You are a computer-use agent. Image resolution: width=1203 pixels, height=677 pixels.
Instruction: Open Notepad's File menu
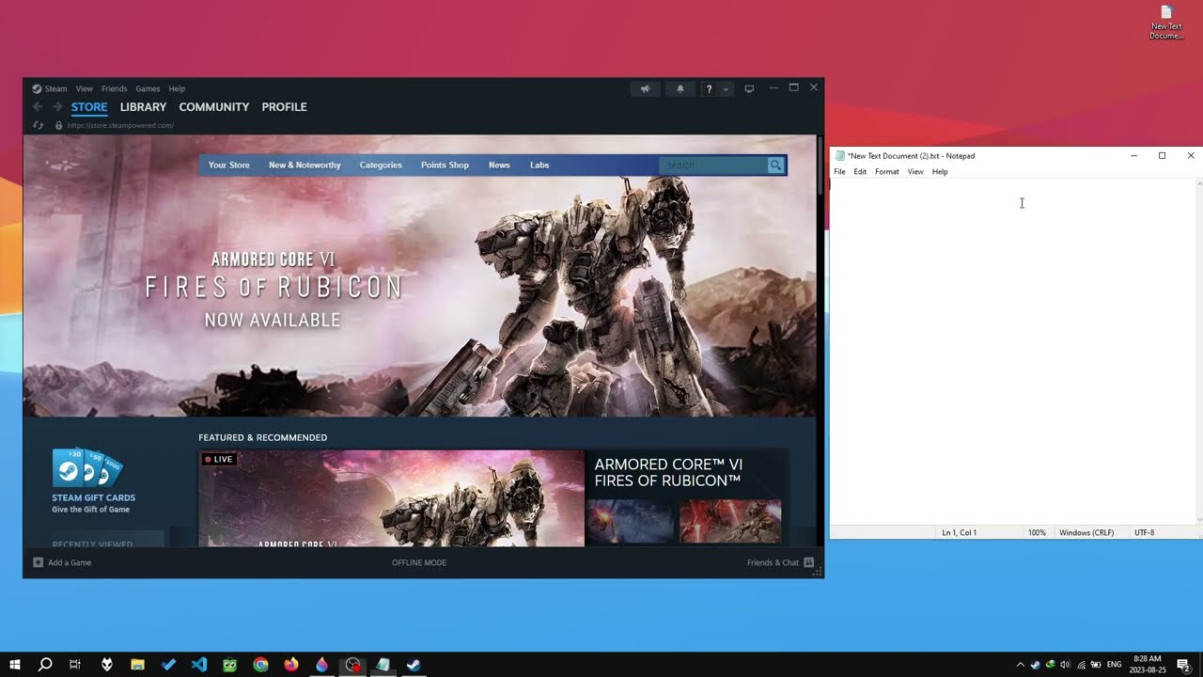pyautogui.click(x=839, y=172)
